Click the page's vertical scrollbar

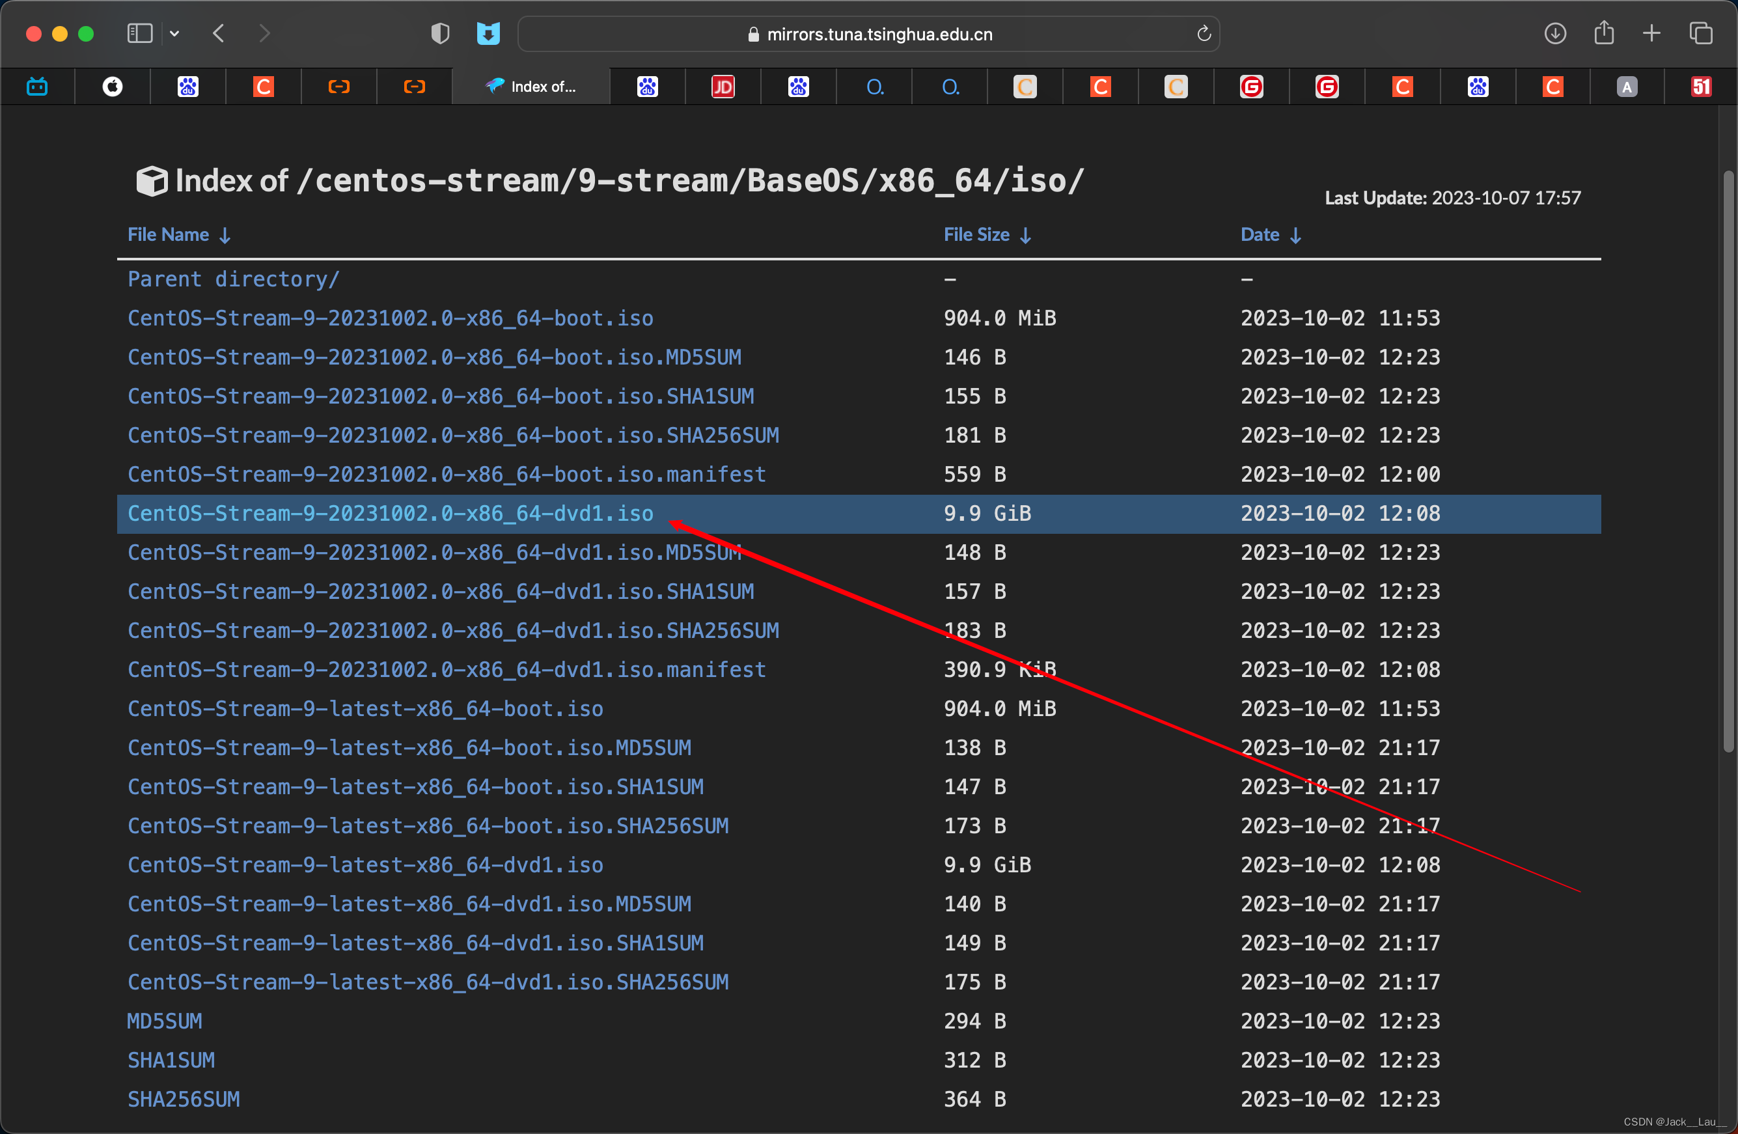pos(1728,462)
